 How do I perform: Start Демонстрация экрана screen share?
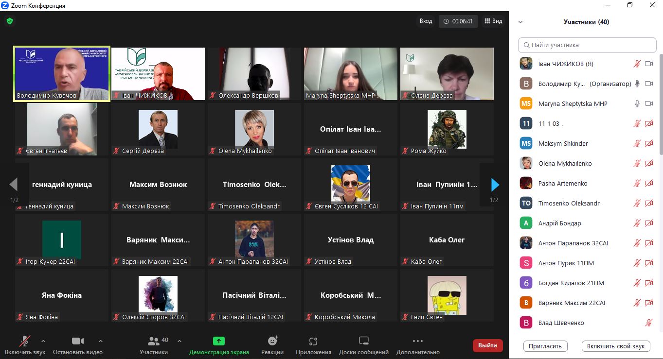pos(219,345)
